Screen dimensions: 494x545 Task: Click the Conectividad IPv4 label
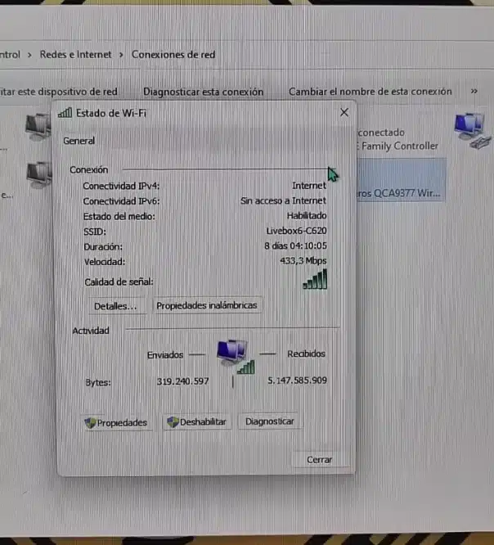coord(121,186)
